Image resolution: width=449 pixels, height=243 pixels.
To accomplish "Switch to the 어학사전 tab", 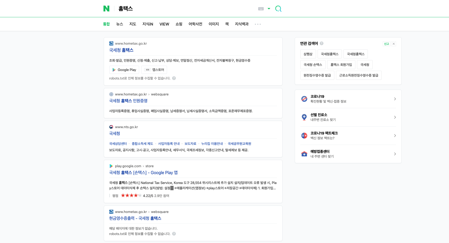I will click(x=196, y=24).
